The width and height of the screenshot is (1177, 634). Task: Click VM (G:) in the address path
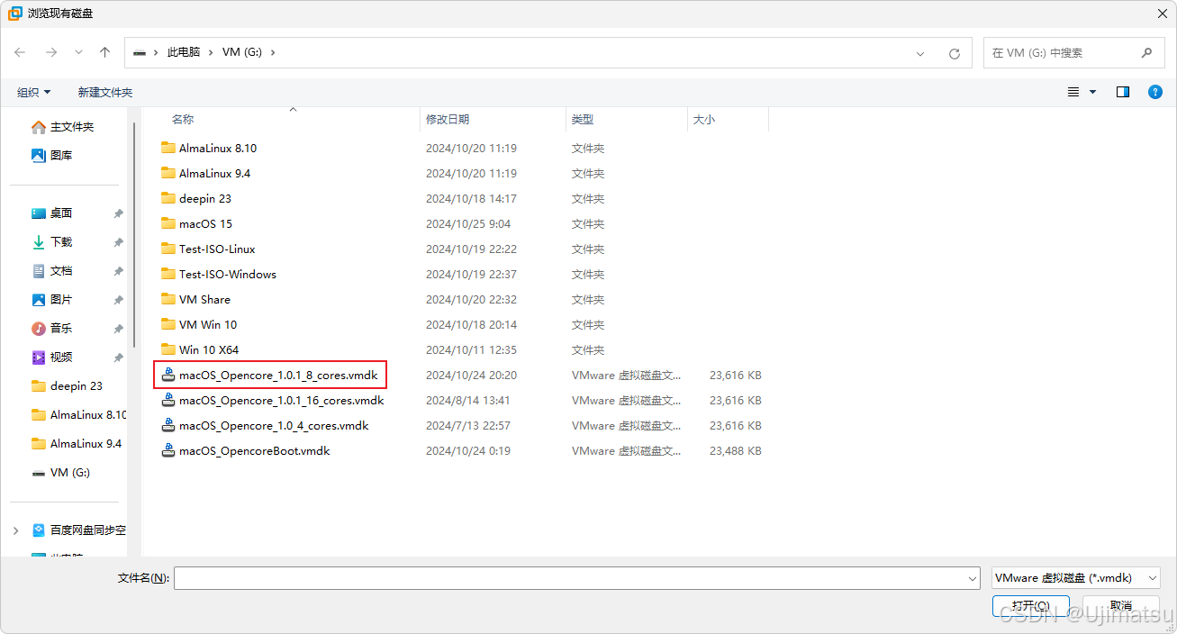(242, 52)
